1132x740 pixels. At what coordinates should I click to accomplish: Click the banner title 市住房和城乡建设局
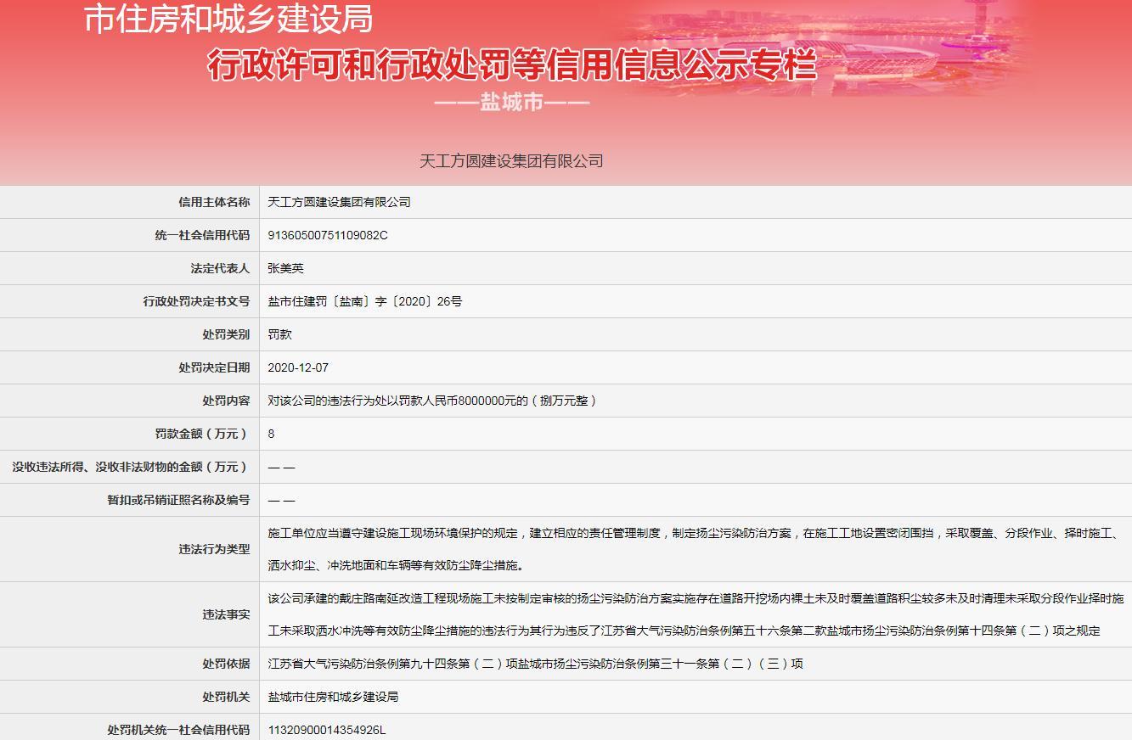(228, 18)
